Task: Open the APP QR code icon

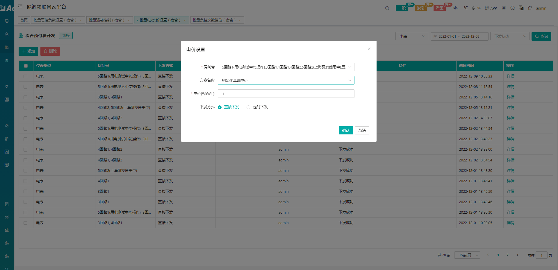Action: click(491, 8)
